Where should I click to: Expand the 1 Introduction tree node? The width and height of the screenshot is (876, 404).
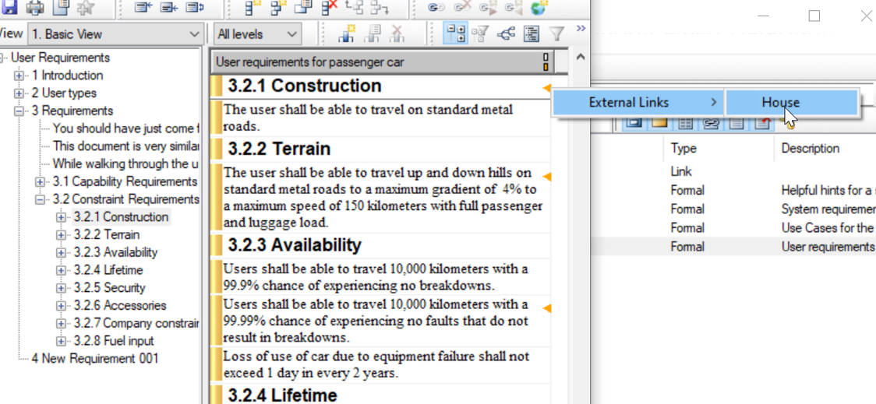(x=19, y=76)
